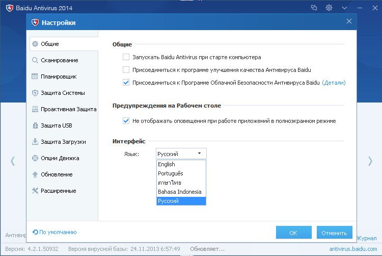Click the shield icon beside Защита Системы
Viewport: 382px width, 256px height.
[35, 93]
